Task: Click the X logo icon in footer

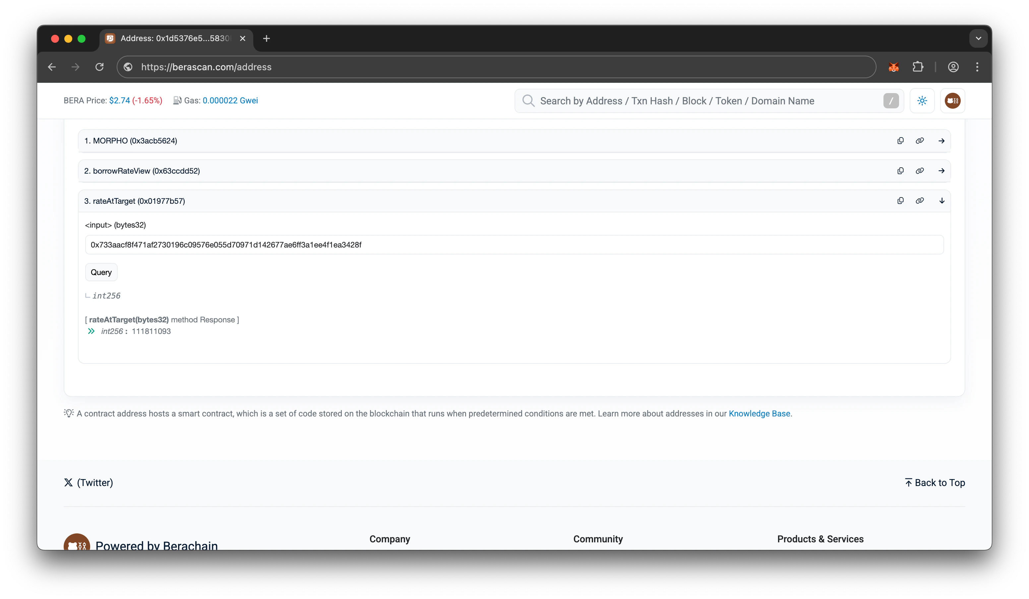Action: tap(68, 483)
